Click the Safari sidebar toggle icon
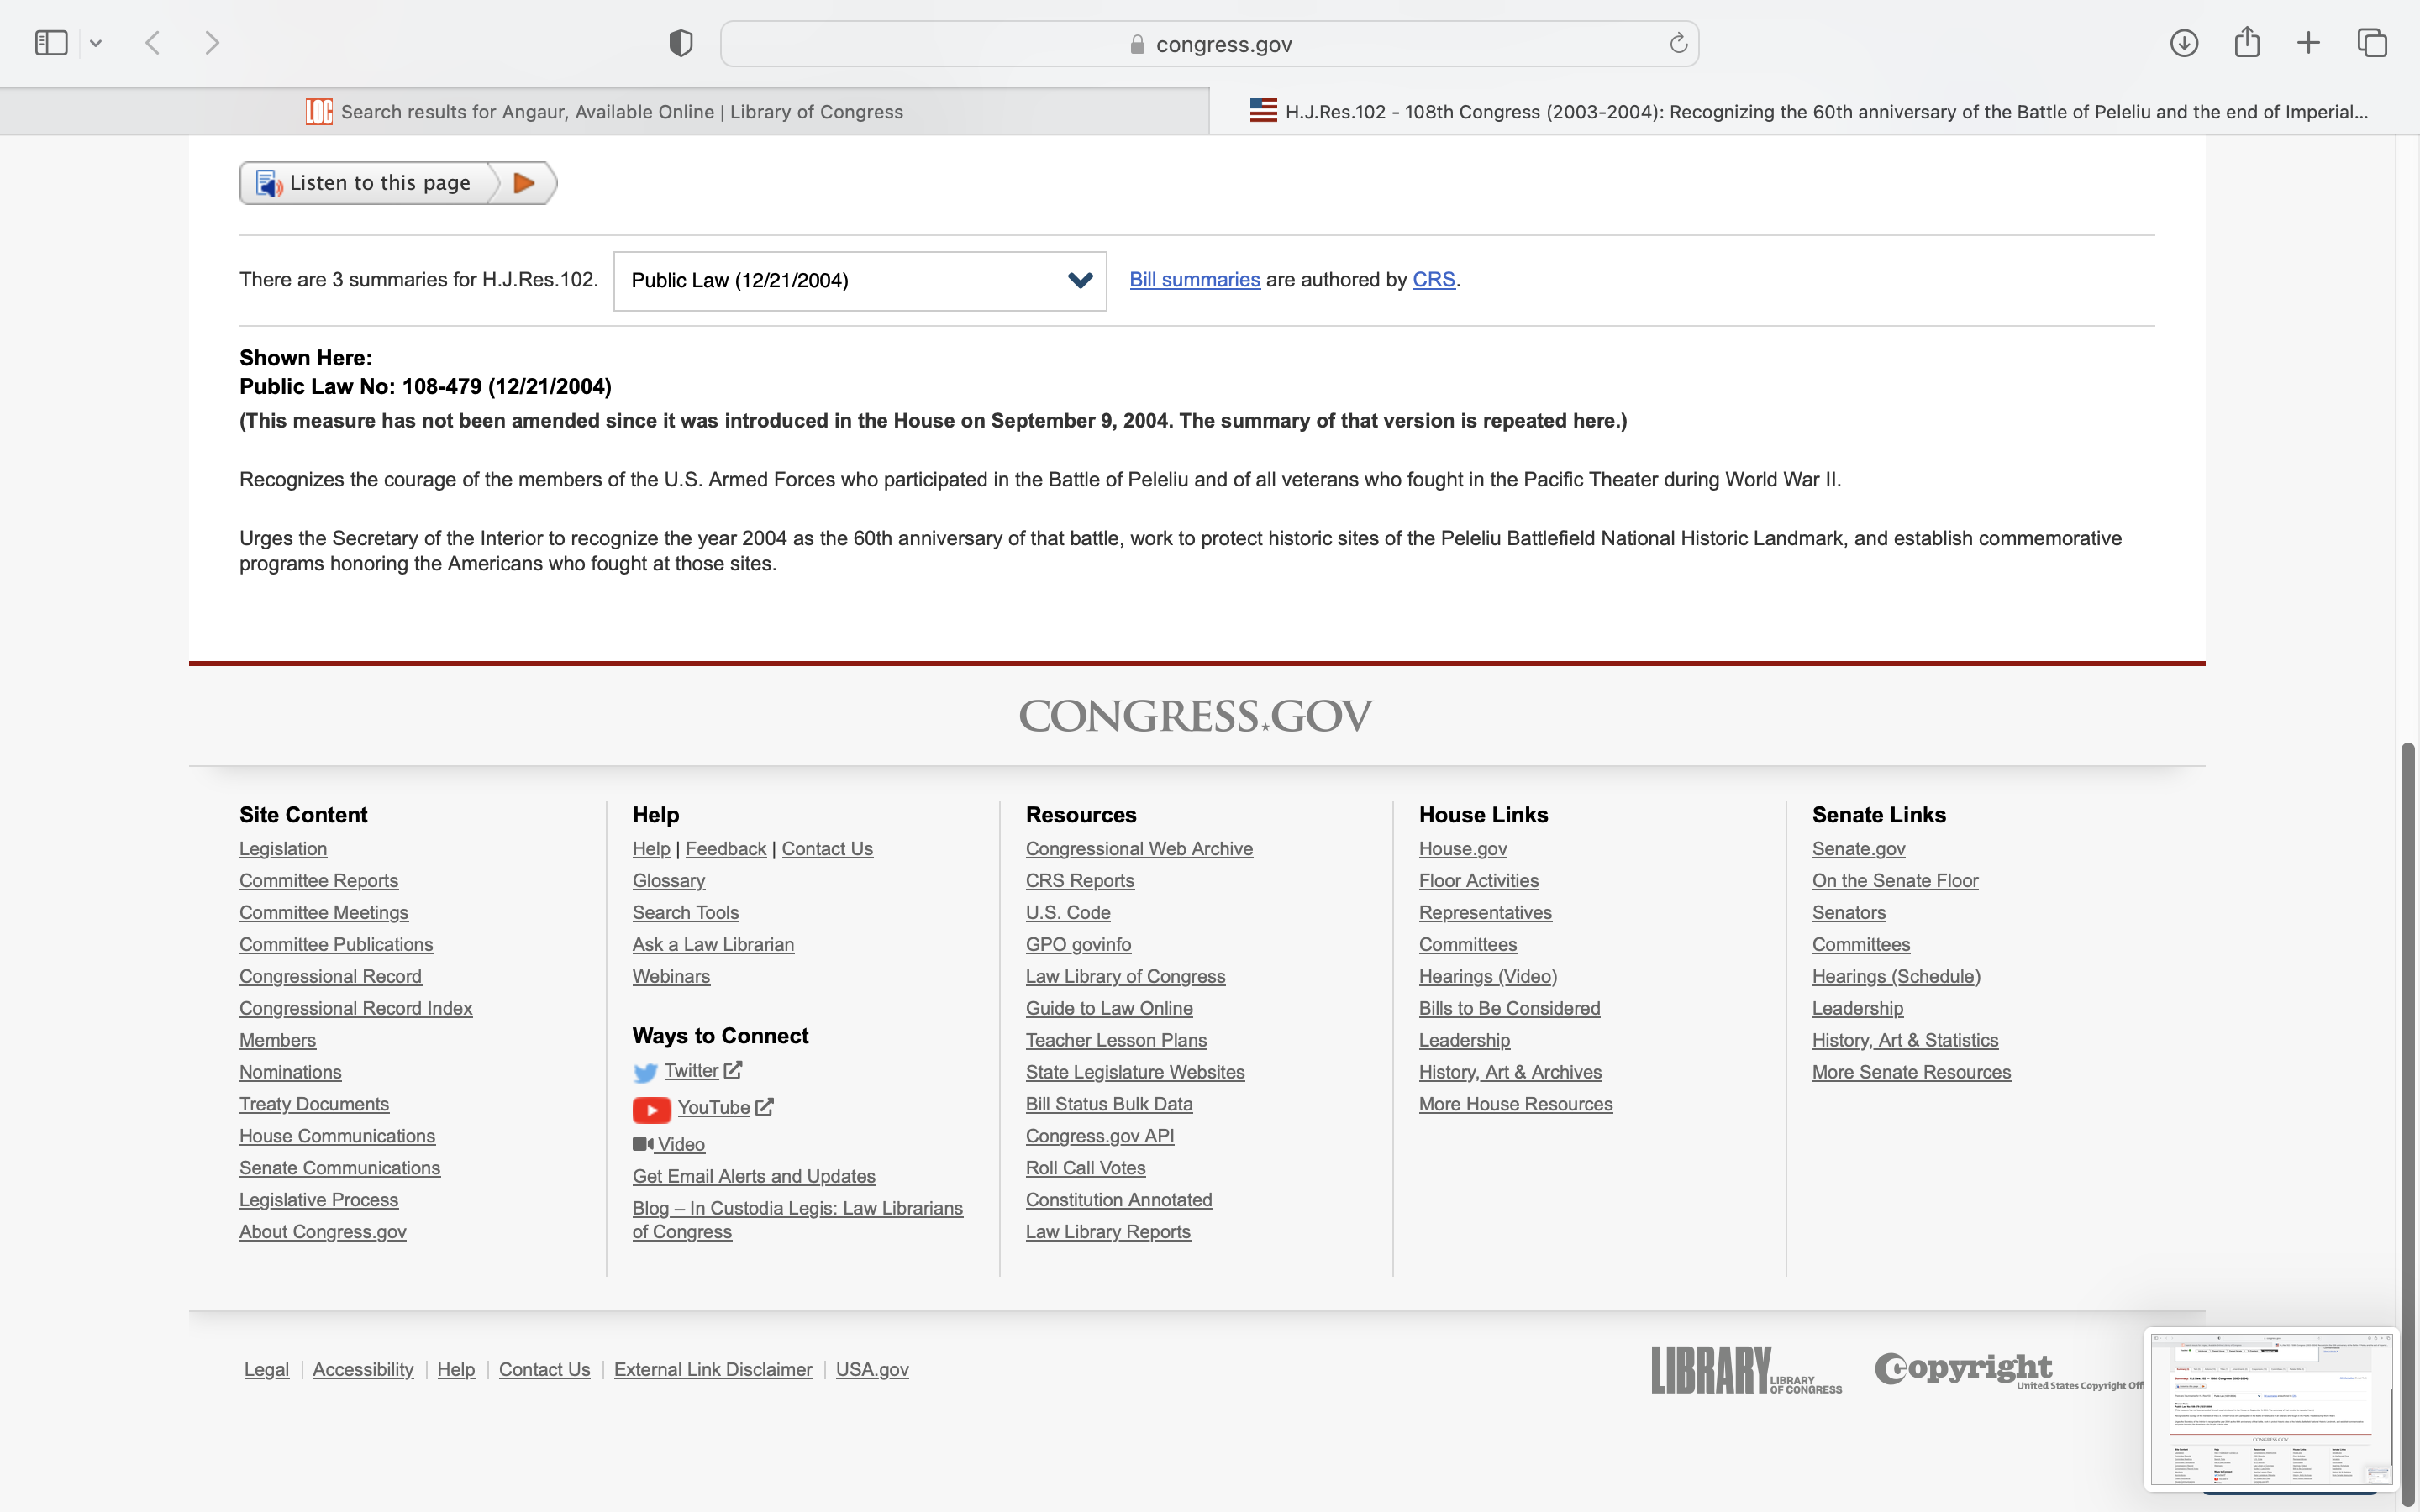This screenshot has height=1512, width=2420. tap(50, 43)
